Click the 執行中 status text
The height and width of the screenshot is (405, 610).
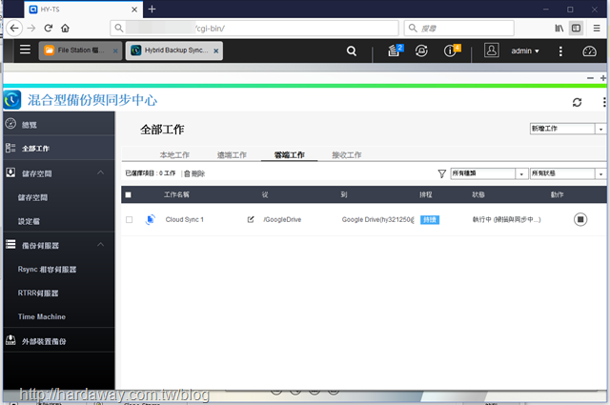506,219
